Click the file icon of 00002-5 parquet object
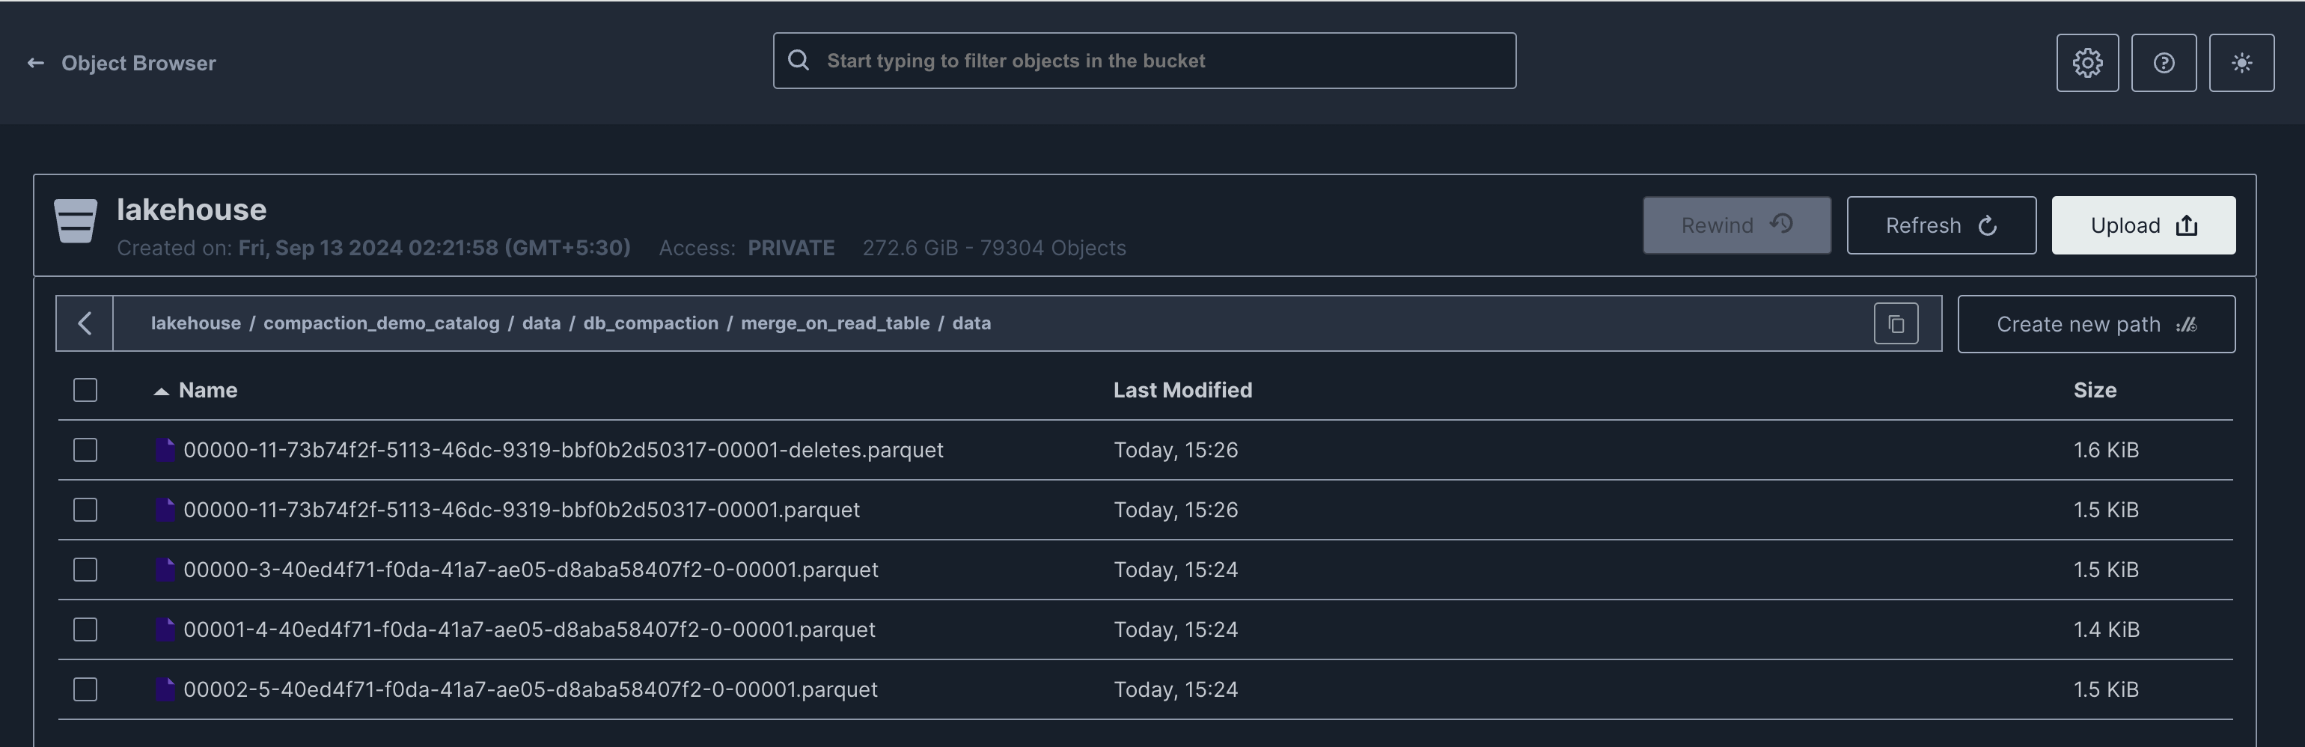Viewport: 2305px width, 747px height. coord(165,690)
